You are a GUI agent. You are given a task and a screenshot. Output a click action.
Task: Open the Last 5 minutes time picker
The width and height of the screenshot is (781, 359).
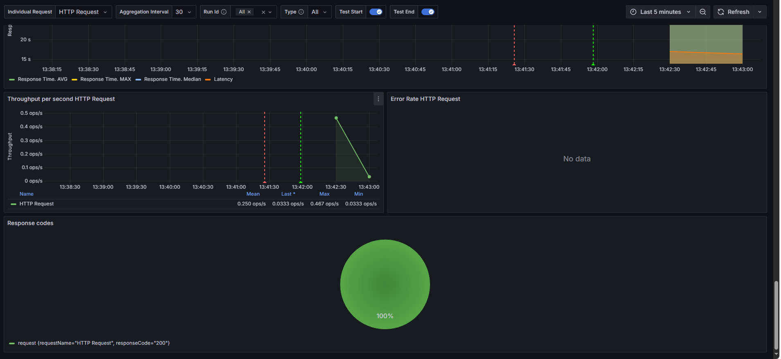coord(661,12)
